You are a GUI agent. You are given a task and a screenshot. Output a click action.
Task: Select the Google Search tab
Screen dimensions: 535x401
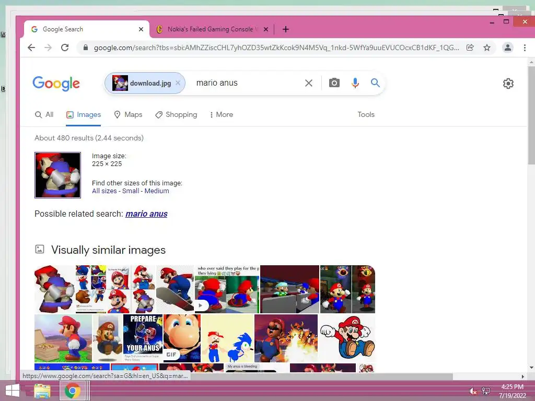point(87,29)
